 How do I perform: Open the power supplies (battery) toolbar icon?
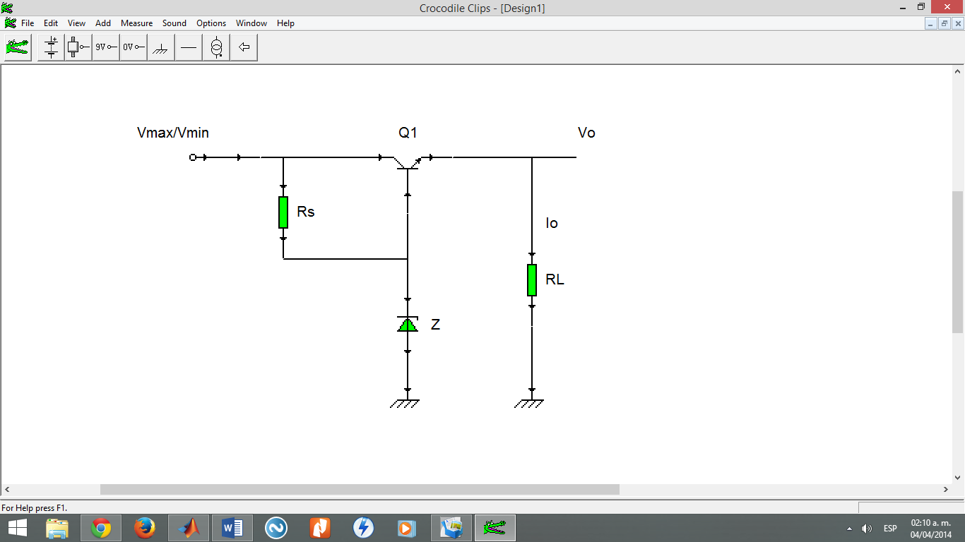coord(52,47)
